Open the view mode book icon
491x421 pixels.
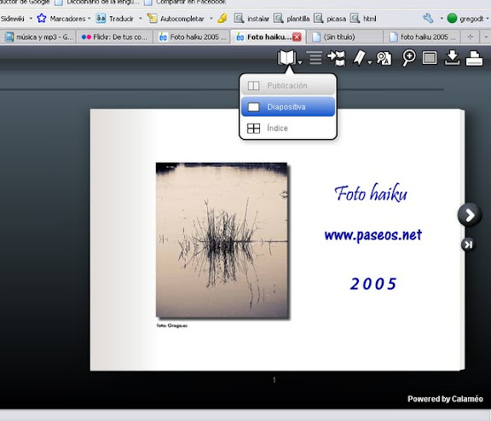tap(286, 58)
